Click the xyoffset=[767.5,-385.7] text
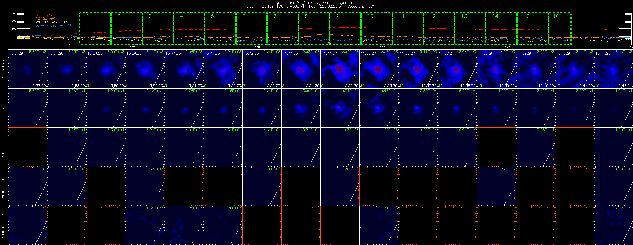This screenshot has width=633, height=245. pos(282,6)
